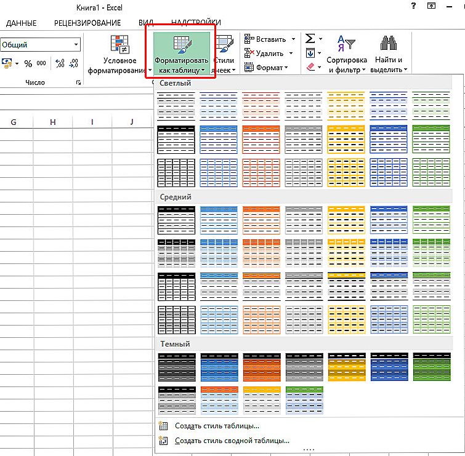Expand the number format combo box
The width and height of the screenshot is (465, 456).
click(x=76, y=45)
